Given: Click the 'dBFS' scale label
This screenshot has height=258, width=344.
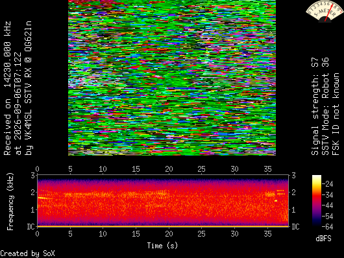Looking at the screenshot, I should tap(323, 239).
